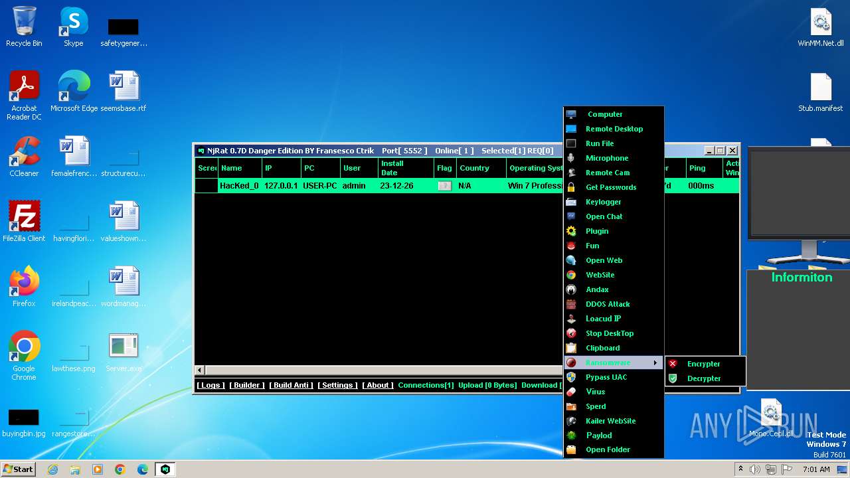Click the red X Encrypter icon
The width and height of the screenshot is (850, 478).
tap(673, 364)
